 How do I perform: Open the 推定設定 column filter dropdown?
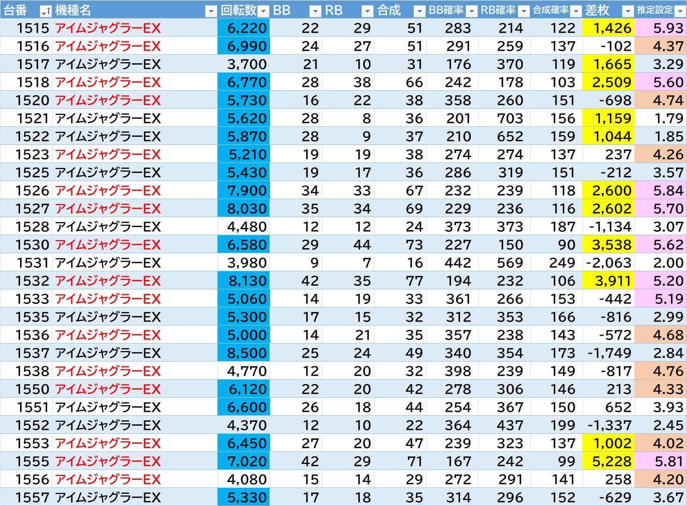click(680, 11)
